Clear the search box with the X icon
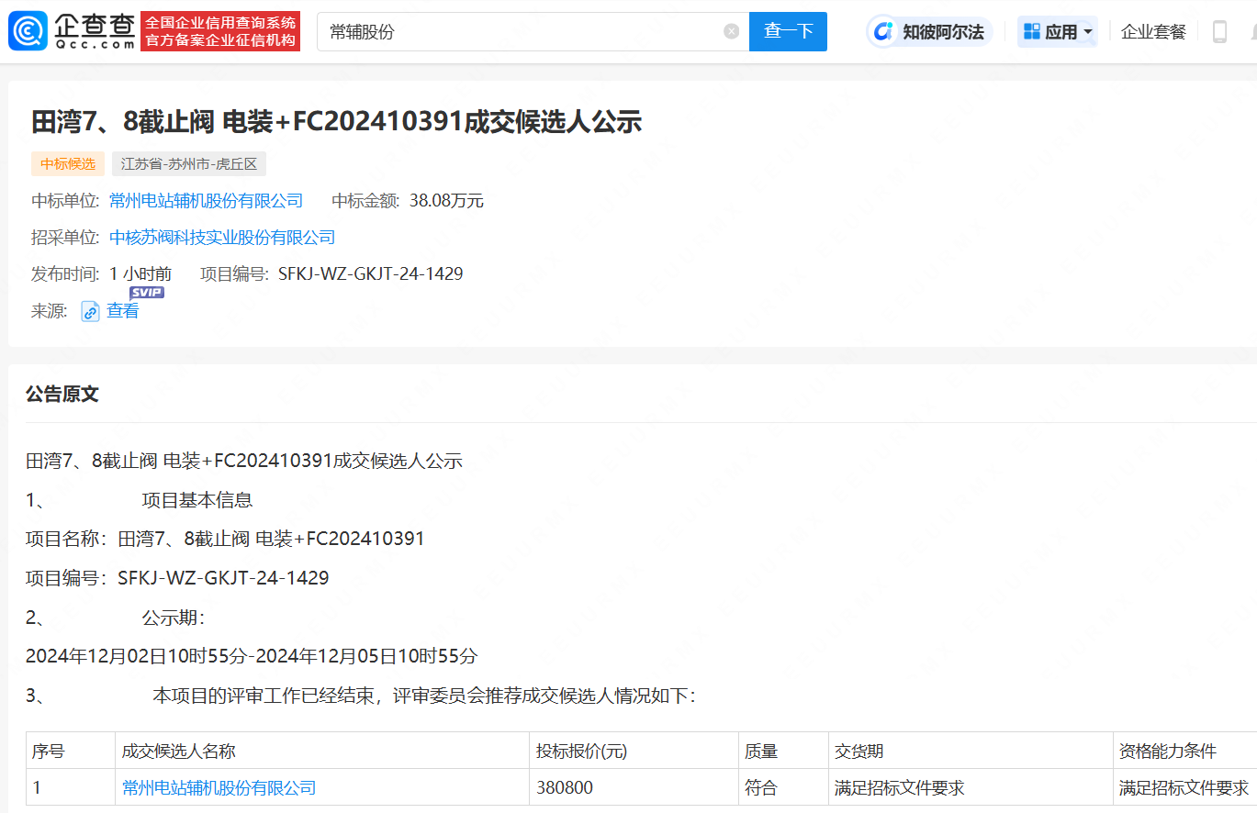 [x=731, y=31]
